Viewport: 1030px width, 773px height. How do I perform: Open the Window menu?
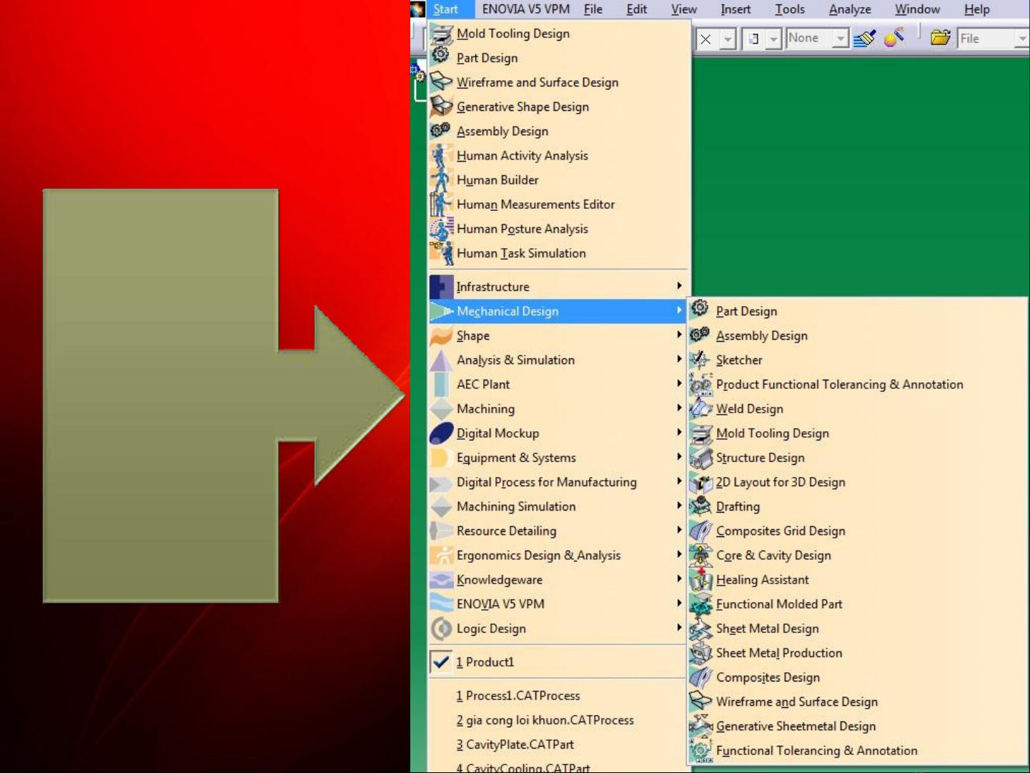click(918, 9)
